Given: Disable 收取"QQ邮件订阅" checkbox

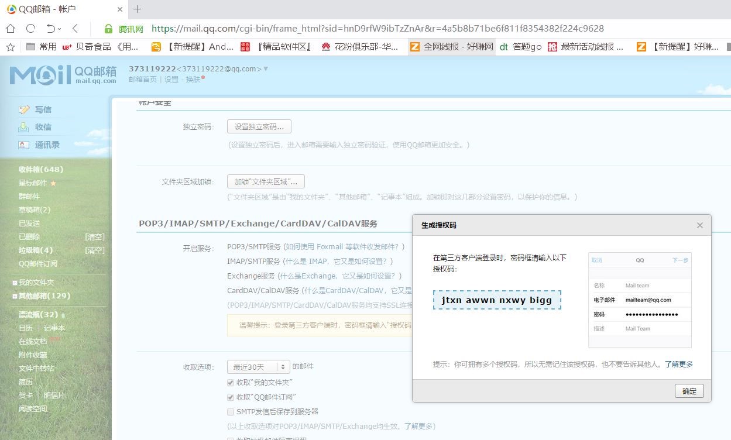Looking at the screenshot, I should [x=231, y=397].
